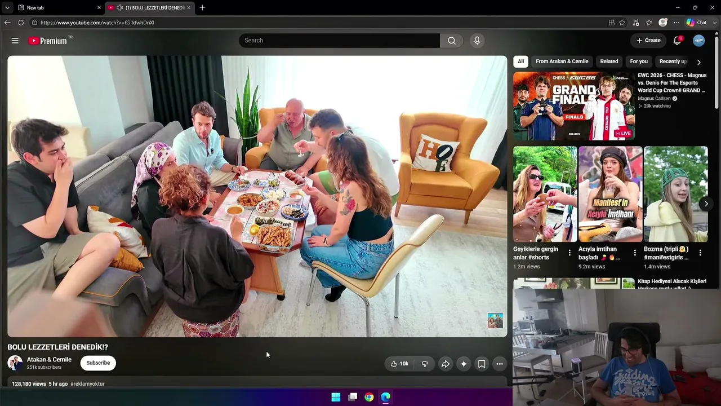Viewport: 721px width, 406px height.
Task: Click the #reklamyoktur hashtag
Action: tap(87, 384)
